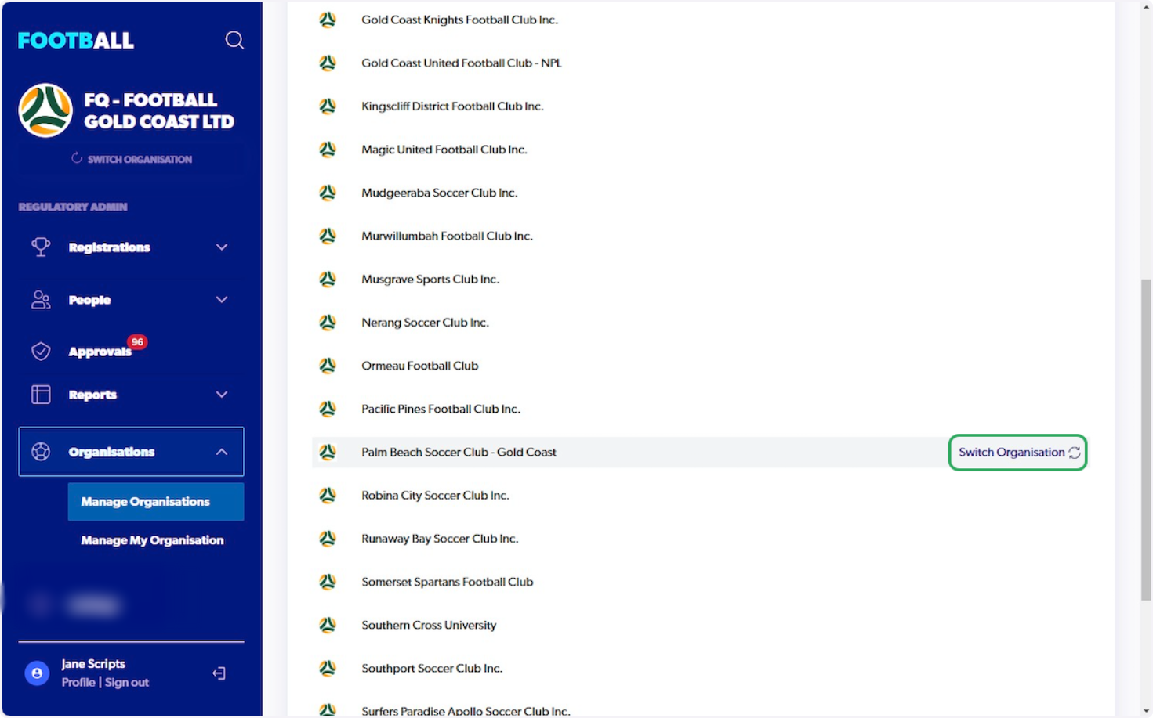Click Switch Organisation for Palm Beach Soccer Club

pos(1017,453)
